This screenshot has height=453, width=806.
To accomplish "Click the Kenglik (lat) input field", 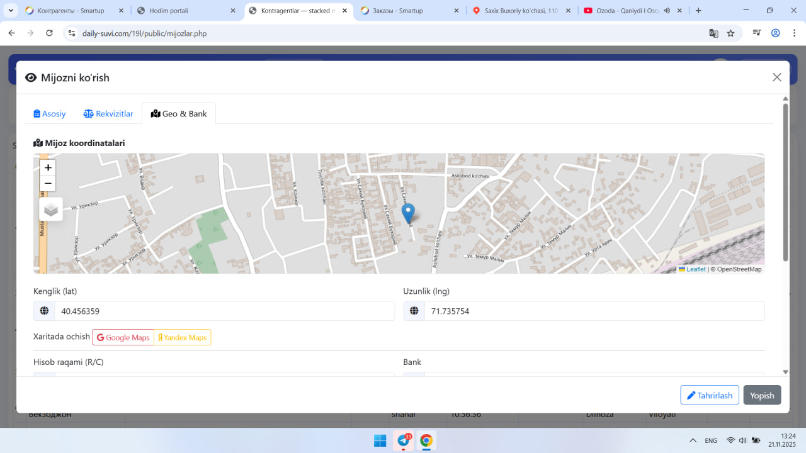I will (x=224, y=311).
